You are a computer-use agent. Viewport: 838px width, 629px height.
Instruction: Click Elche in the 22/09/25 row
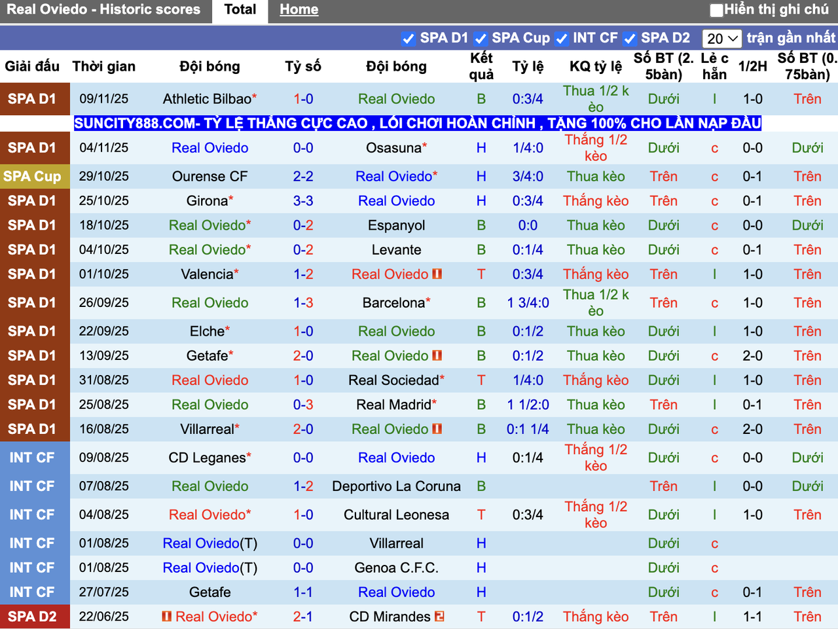[207, 331]
